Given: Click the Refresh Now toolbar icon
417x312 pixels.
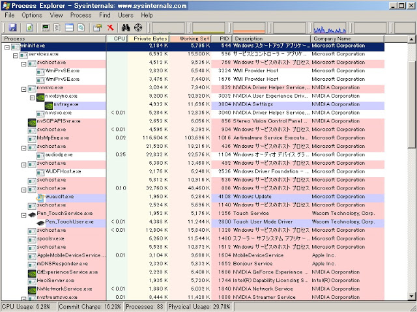Looking at the screenshot, I should click(x=29, y=27).
